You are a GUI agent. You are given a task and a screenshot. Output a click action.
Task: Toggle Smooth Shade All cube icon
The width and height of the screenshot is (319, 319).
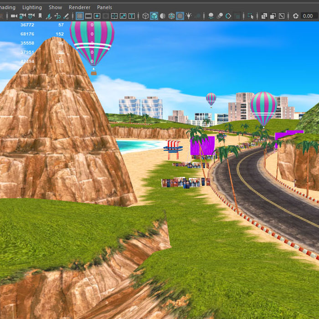[154, 16]
